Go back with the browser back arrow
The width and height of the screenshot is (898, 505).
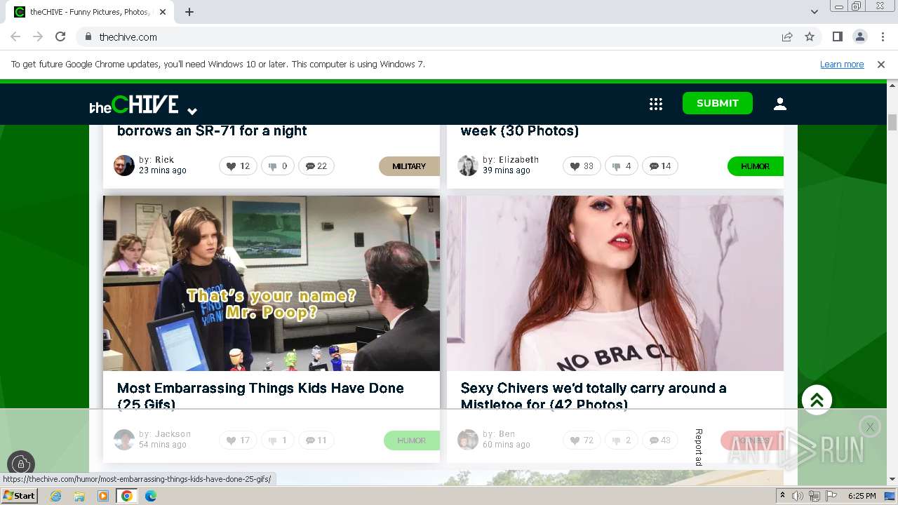click(15, 36)
